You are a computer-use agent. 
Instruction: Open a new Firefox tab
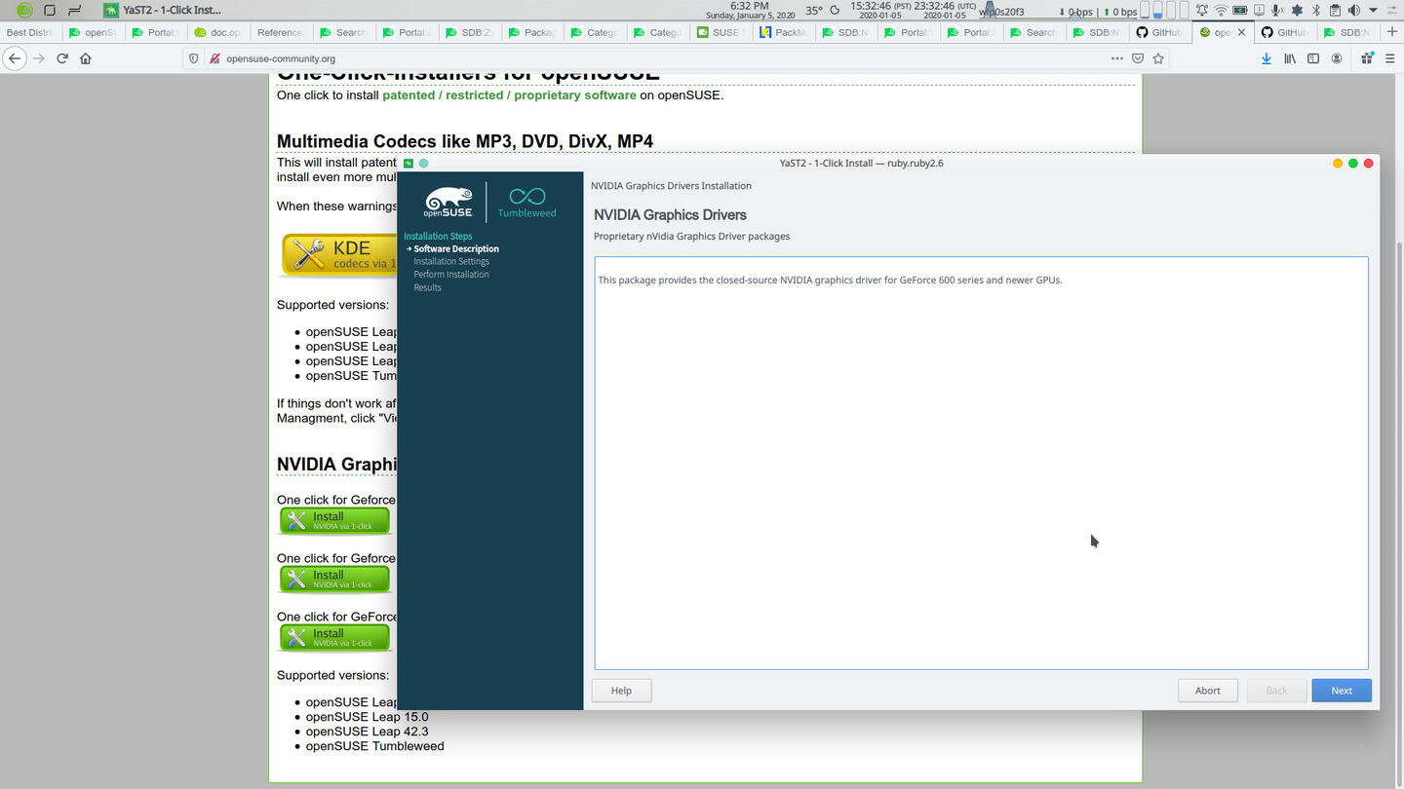click(x=1390, y=32)
